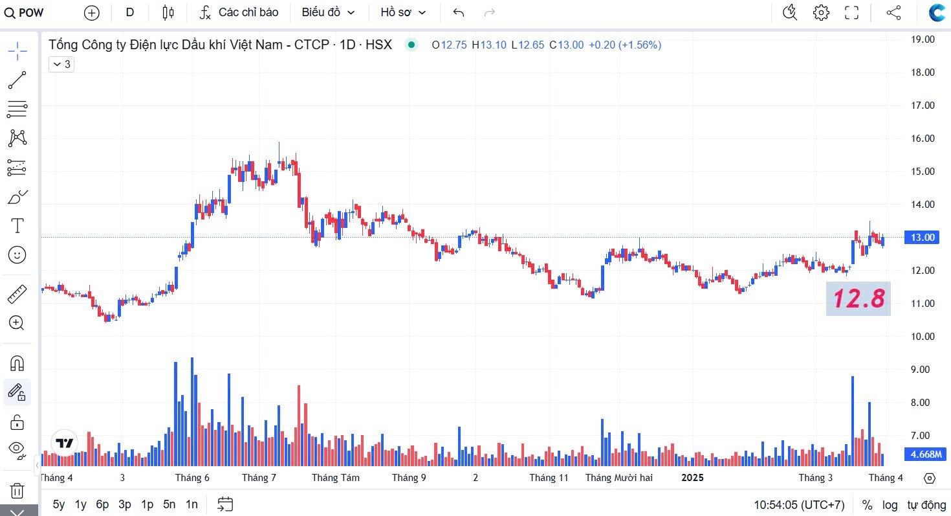Share the chart via share icon
The image size is (951, 516).
click(x=893, y=12)
